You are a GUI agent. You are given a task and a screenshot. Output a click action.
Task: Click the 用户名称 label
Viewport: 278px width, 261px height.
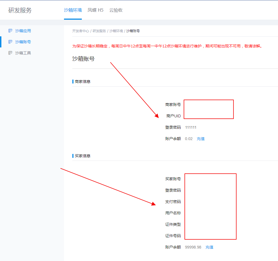pyautogui.click(x=173, y=213)
